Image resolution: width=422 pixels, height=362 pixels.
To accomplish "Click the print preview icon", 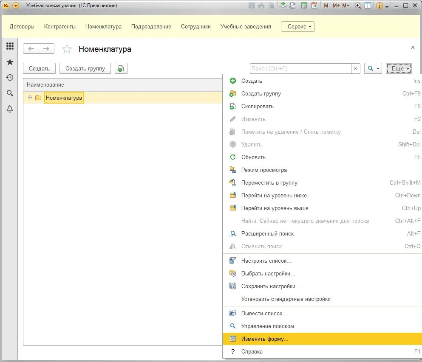I will tap(272, 6).
